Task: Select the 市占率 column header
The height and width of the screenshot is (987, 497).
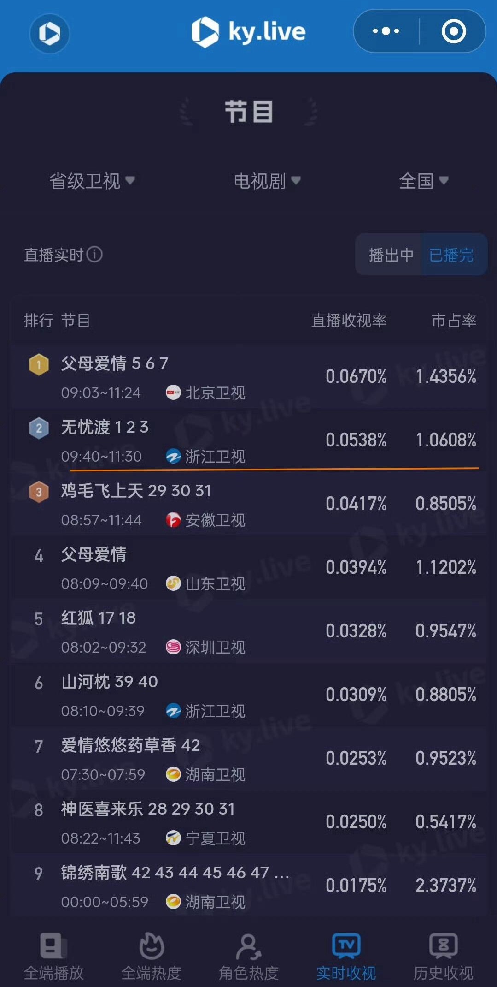Action: tap(454, 320)
